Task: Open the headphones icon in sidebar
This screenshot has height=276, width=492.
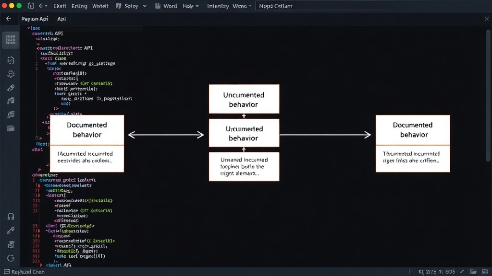Action: (x=11, y=216)
